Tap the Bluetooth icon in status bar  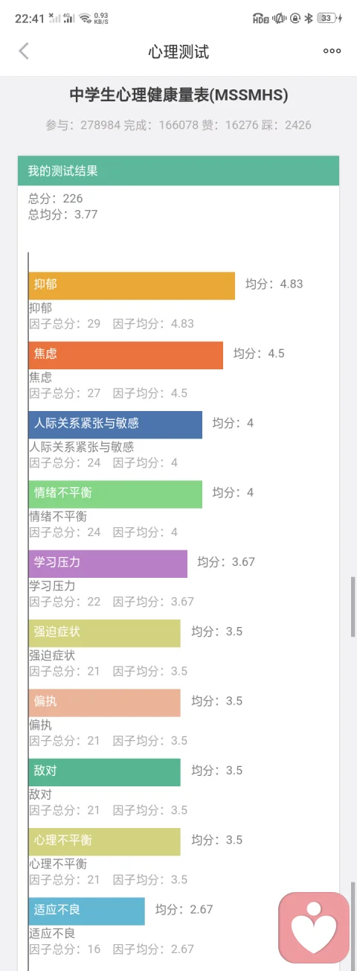309,18
